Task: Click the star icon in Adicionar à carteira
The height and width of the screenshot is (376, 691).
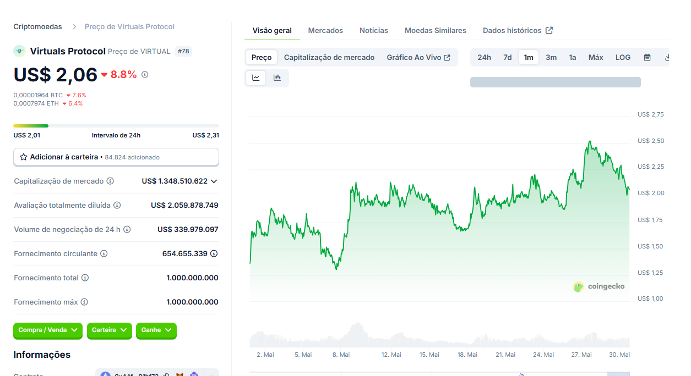Action: click(24, 157)
